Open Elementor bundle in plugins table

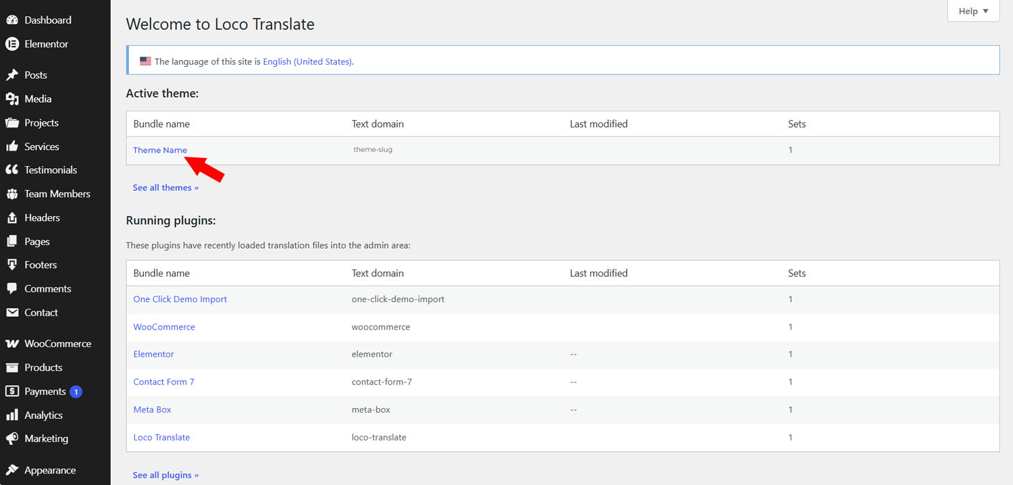[x=153, y=354]
